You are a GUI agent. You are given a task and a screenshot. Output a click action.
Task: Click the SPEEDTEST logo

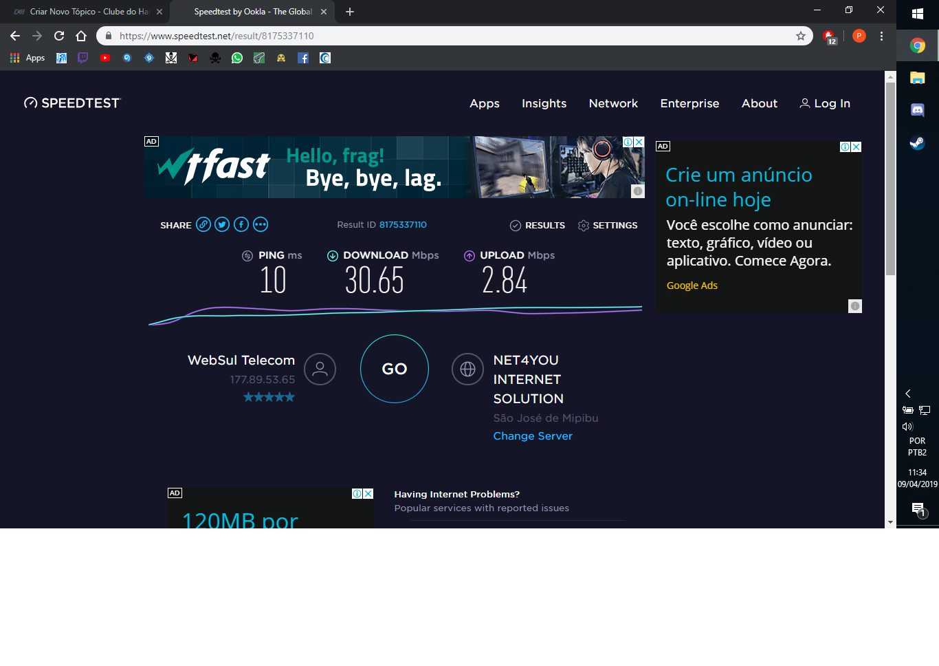72,103
